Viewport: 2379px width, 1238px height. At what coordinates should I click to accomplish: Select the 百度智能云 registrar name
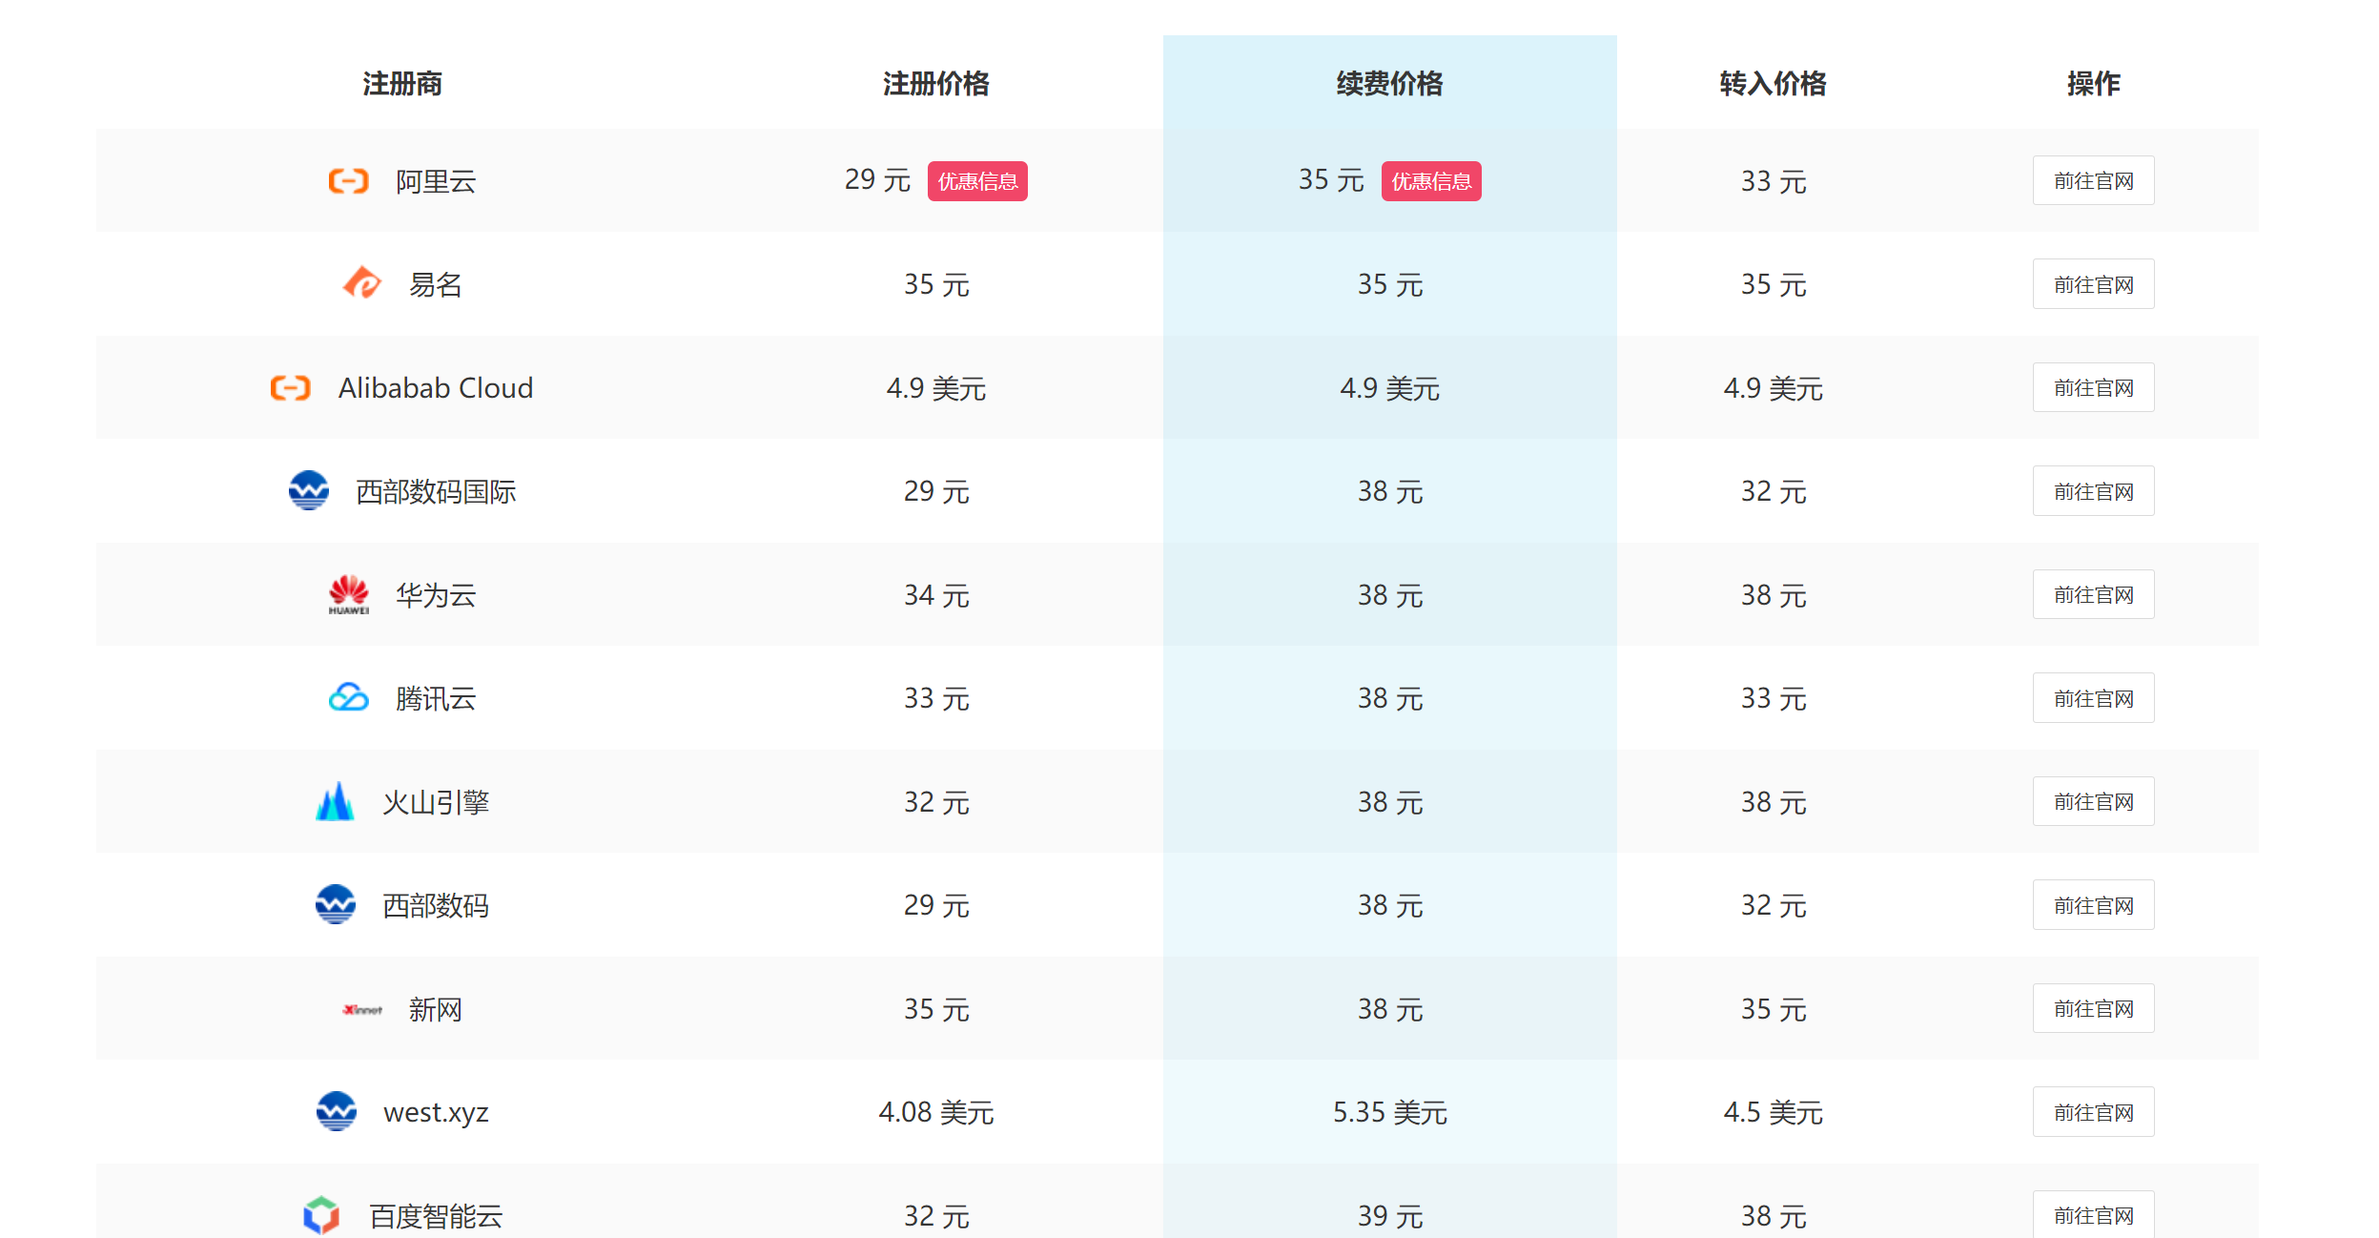pos(436,1216)
